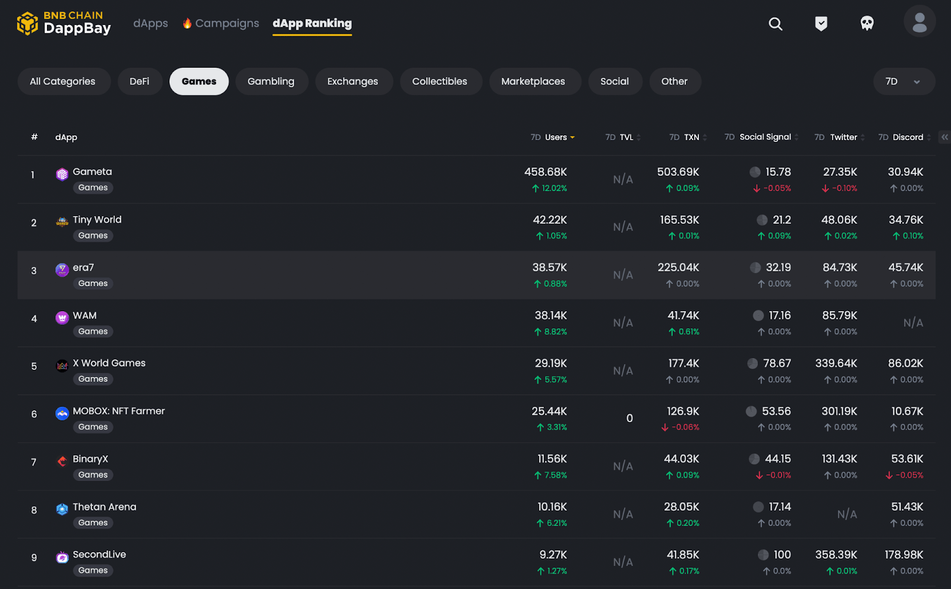This screenshot has width=951, height=589.
Task: Switch to the dApps tab
Action: [x=150, y=23]
